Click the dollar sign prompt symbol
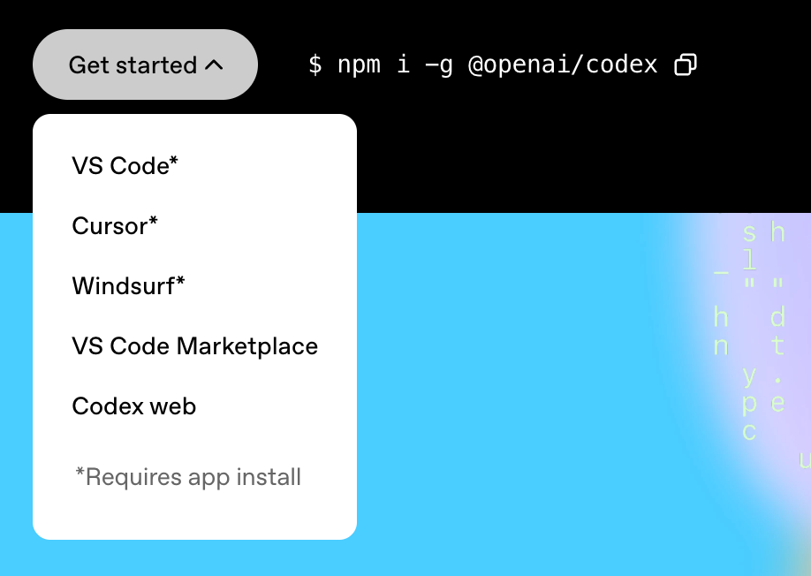This screenshot has width=811, height=576. pyautogui.click(x=315, y=64)
